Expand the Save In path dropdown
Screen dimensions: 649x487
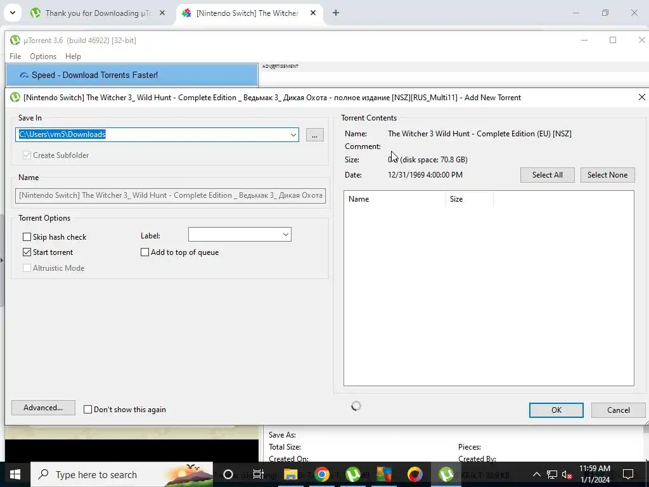pyautogui.click(x=293, y=134)
